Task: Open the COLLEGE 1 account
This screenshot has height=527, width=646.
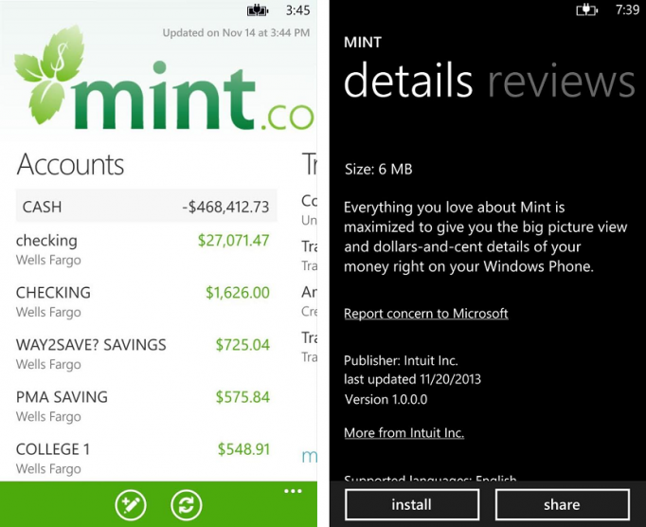Action: (142, 458)
